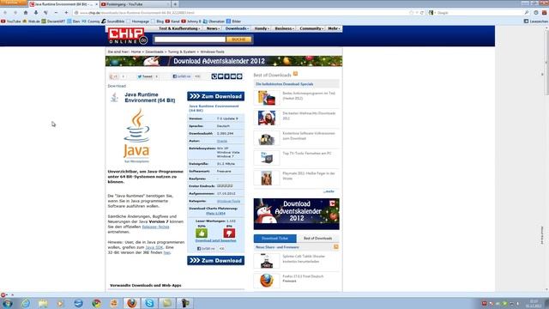Click the Tweet button
The height and width of the screenshot is (309, 549).
145,76
